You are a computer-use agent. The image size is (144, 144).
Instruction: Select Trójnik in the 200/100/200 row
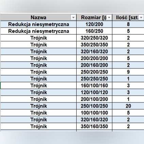click(38, 99)
